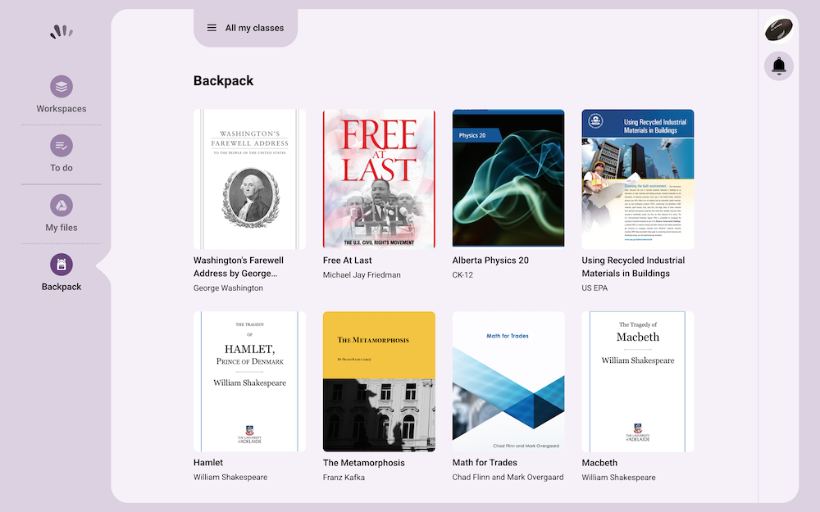
Task: Open the Hamlet book cover
Action: (249, 382)
